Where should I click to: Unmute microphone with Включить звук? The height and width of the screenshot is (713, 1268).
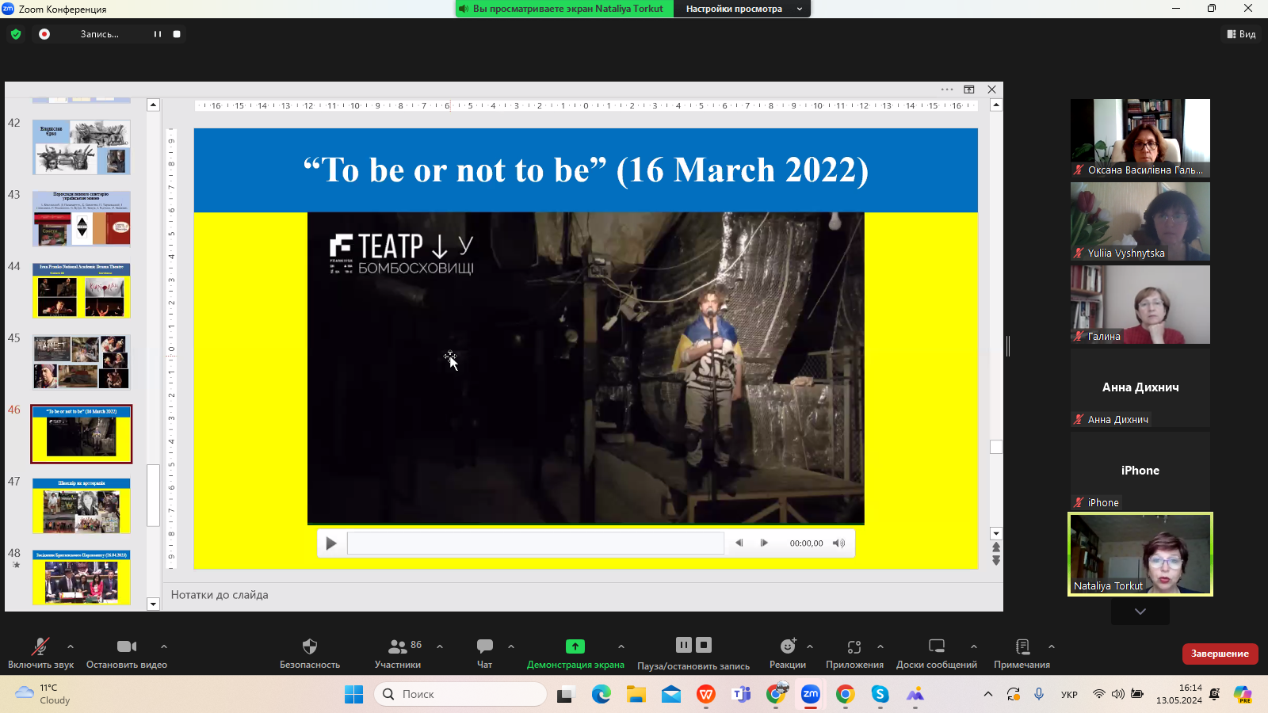click(x=40, y=646)
